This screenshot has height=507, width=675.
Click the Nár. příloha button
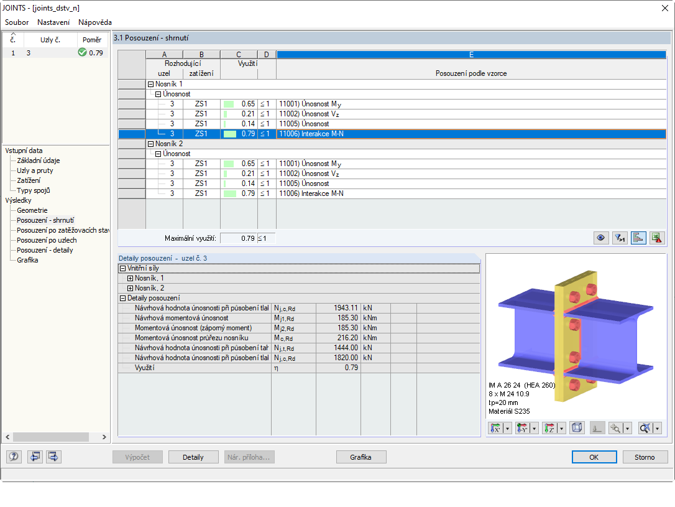pyautogui.click(x=249, y=457)
